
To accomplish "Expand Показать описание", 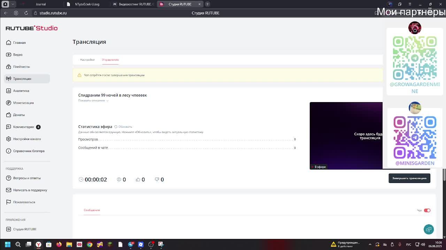I will click(x=93, y=100).
